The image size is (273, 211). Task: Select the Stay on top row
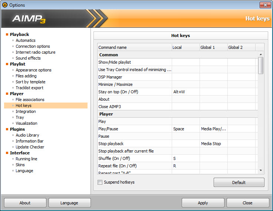(x=178, y=92)
